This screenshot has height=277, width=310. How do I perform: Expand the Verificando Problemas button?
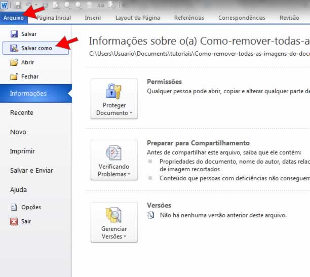pyautogui.click(x=114, y=160)
